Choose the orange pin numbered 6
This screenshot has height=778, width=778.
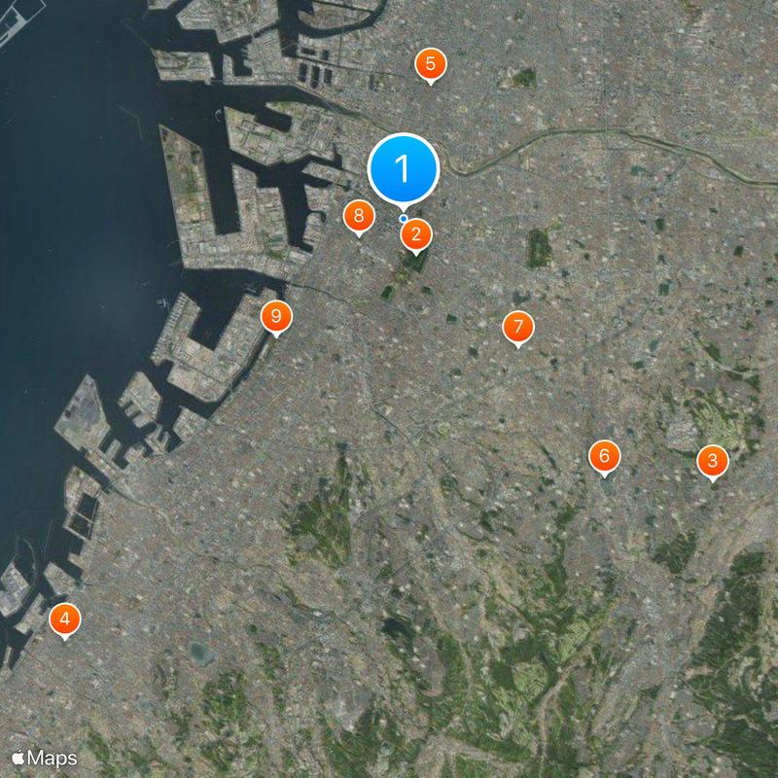[x=604, y=456]
